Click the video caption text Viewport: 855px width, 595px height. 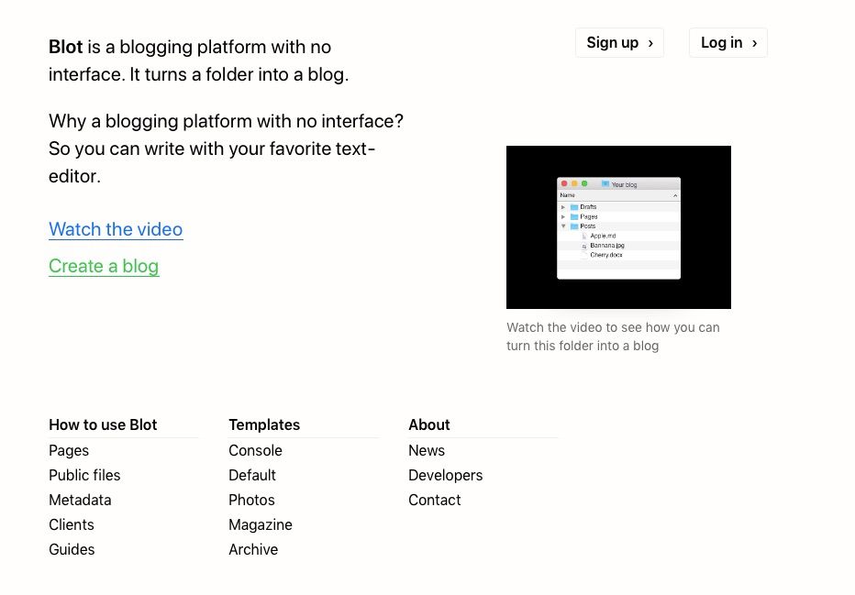[613, 336]
